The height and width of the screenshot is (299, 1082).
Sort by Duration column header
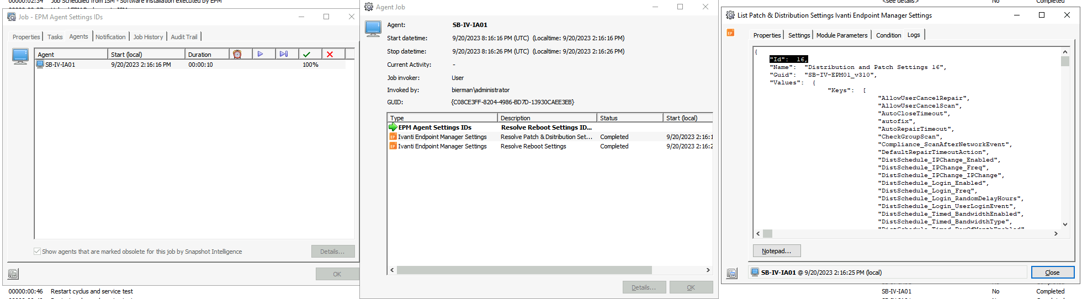[207, 54]
